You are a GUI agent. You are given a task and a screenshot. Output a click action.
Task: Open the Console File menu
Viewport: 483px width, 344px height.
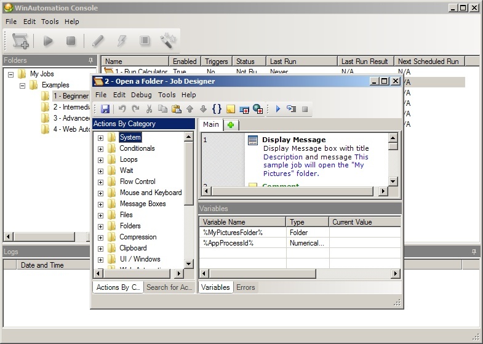[x=11, y=22]
